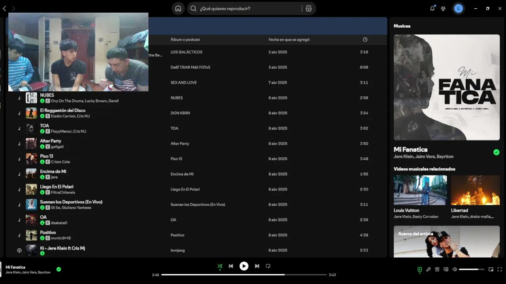Open the Mi Fanatica cover art in sidebar
506x284 pixels.
tap(447, 87)
